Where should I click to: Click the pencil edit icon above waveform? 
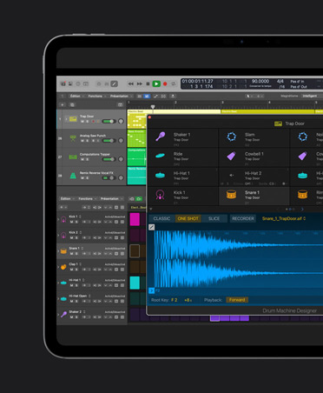coord(152,227)
